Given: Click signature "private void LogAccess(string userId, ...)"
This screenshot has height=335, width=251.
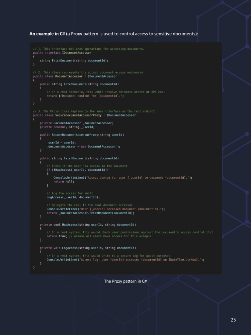Looking at the screenshot, I should [88, 248].
